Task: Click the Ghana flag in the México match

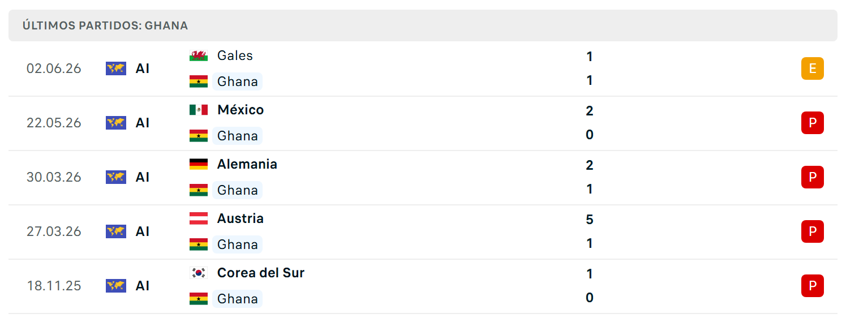Action: click(x=199, y=136)
